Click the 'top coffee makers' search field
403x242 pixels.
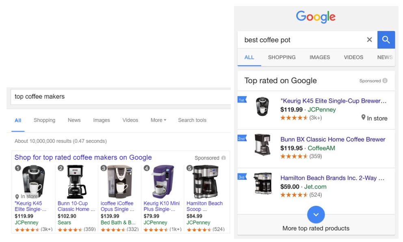point(121,97)
